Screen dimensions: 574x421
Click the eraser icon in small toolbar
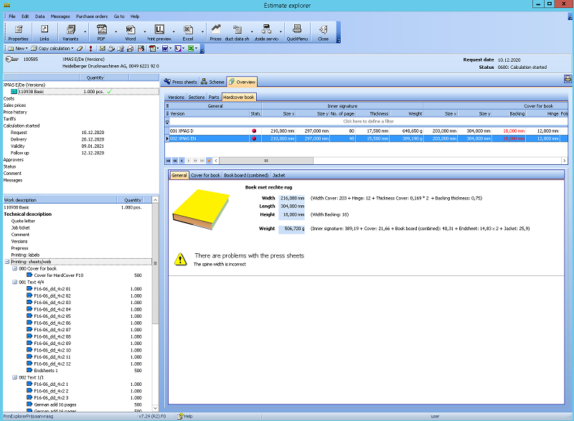(80, 49)
